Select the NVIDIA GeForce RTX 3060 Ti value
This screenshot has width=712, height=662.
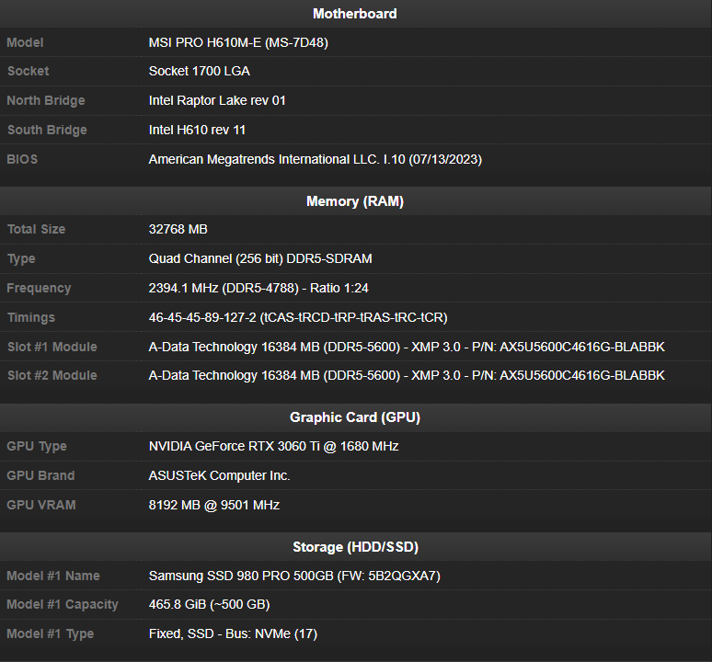[x=273, y=446]
